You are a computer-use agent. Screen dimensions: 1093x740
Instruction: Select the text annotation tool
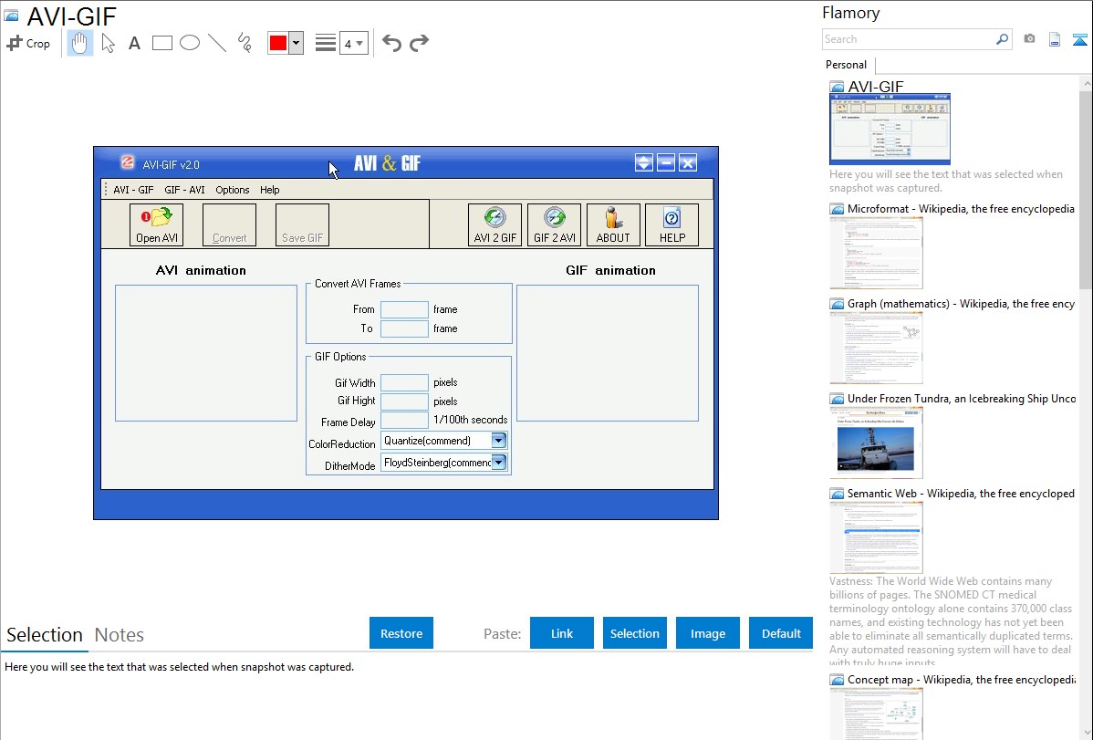point(134,44)
